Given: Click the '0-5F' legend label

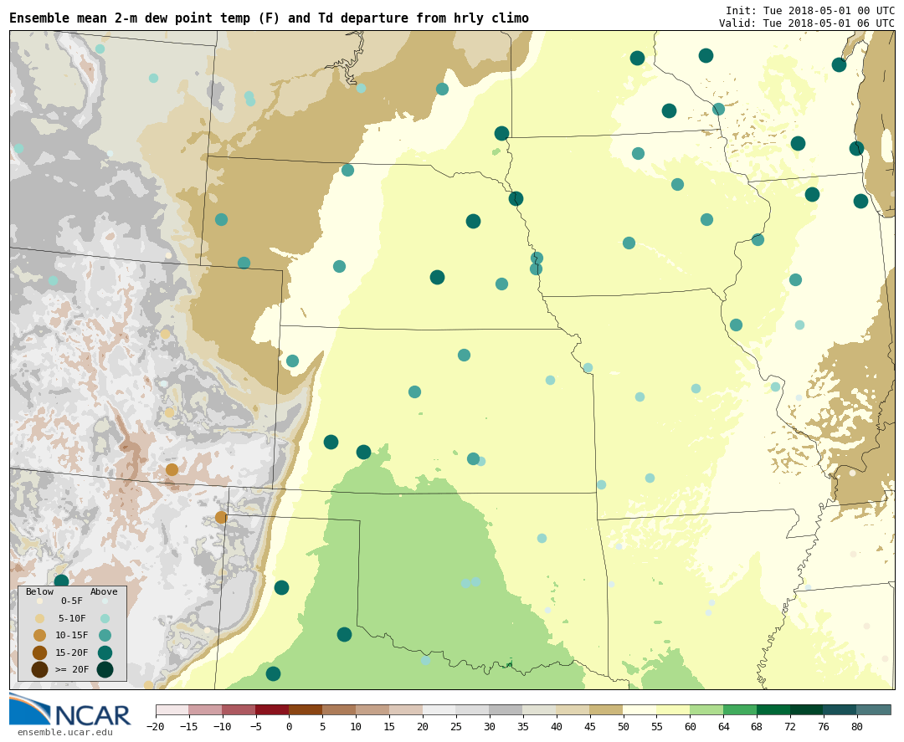Looking at the screenshot, I should 71,601.
